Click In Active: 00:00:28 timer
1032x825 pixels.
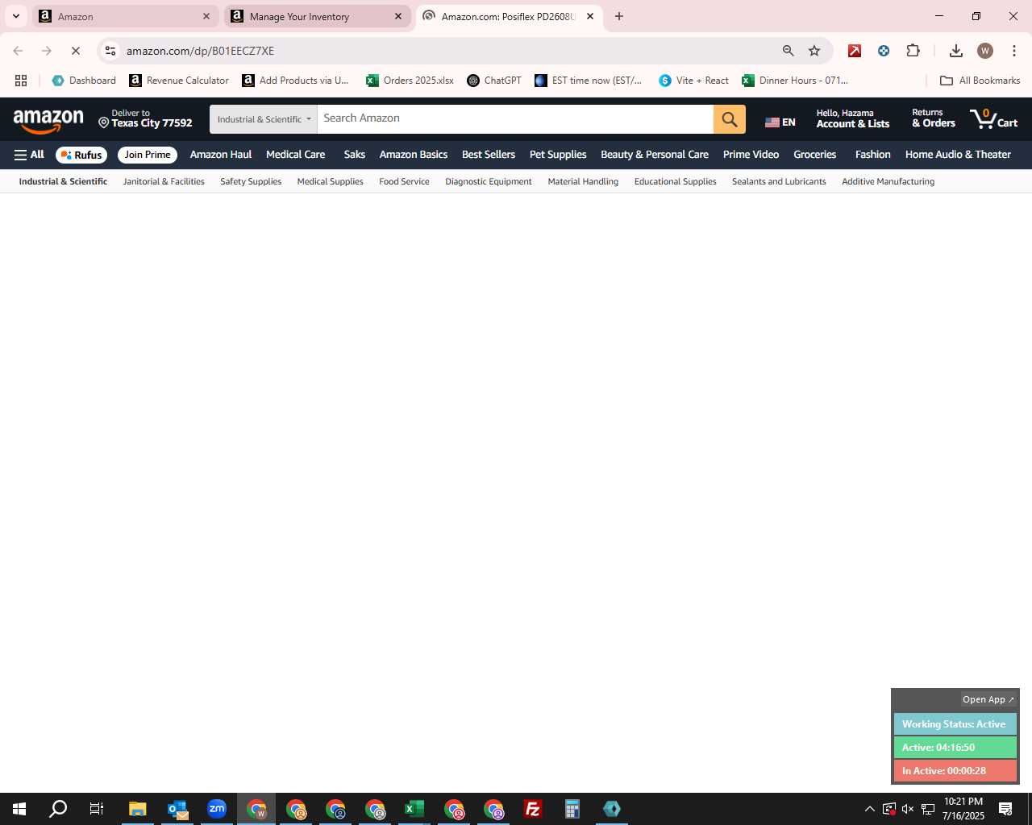click(955, 771)
